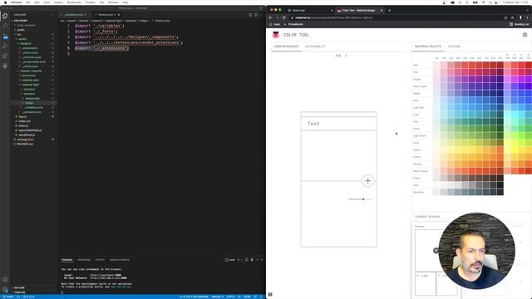This screenshot has width=532, height=299.
Task: Open Run and Debug view
Action: click(x=5, y=46)
